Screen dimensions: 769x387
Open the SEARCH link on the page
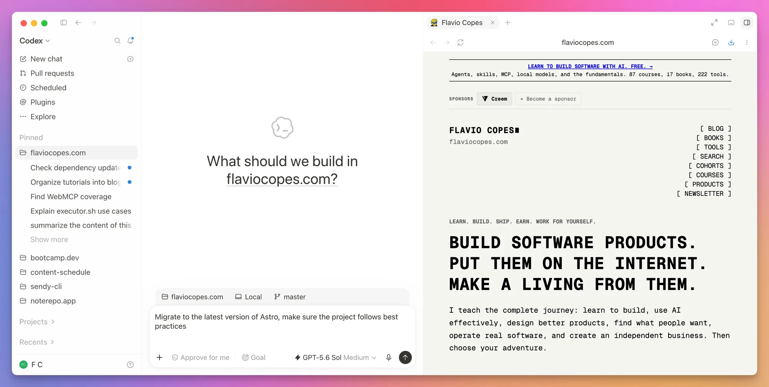[x=712, y=156]
